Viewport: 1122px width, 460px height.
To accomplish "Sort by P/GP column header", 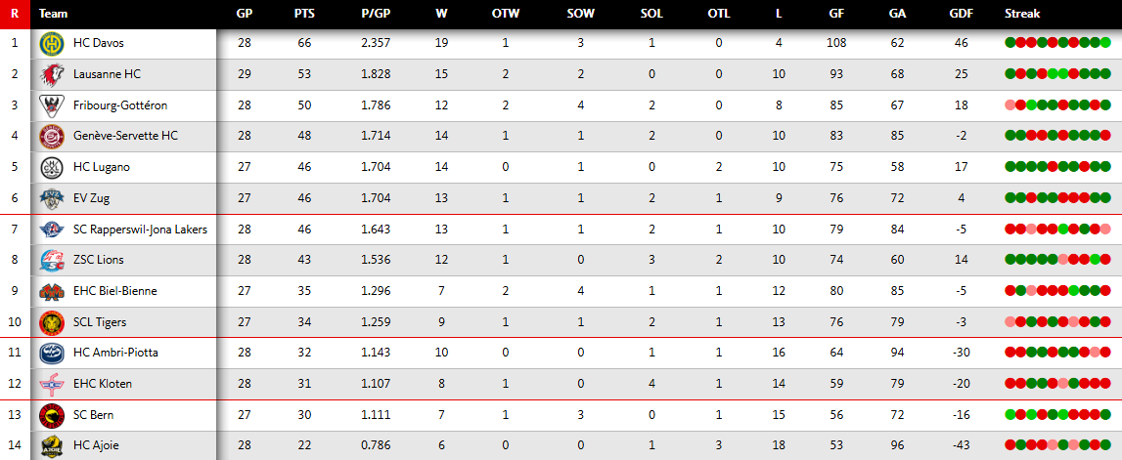I will (376, 14).
